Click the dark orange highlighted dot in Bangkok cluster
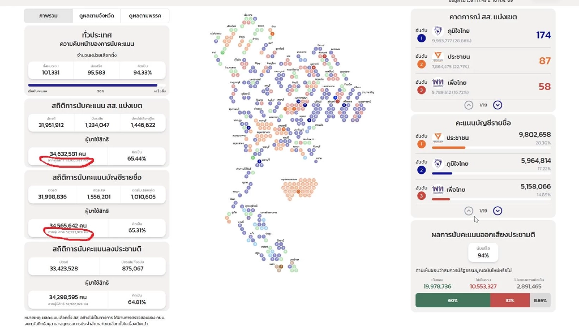The width and height of the screenshot is (579, 330). tap(298, 192)
